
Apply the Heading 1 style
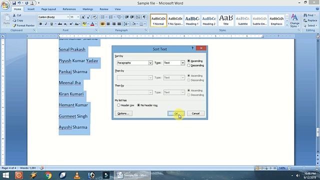coord(192,20)
